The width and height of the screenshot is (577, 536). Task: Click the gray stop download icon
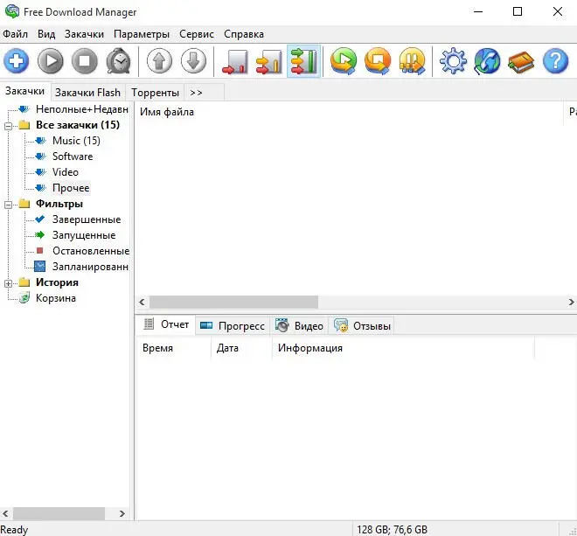point(85,61)
